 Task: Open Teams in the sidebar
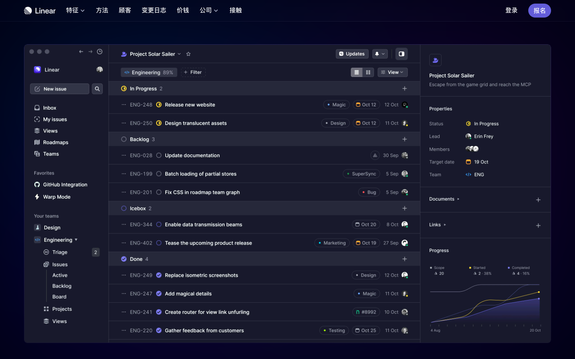[x=46, y=154]
